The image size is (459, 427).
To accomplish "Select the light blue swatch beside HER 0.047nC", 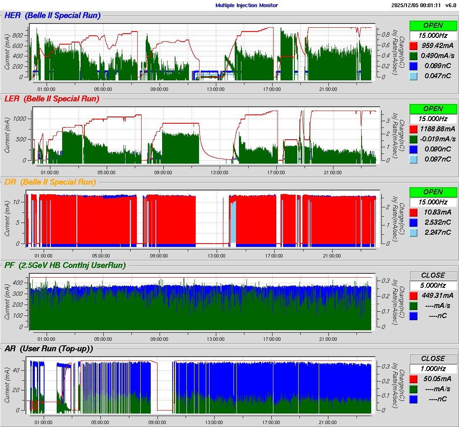I will (x=414, y=76).
